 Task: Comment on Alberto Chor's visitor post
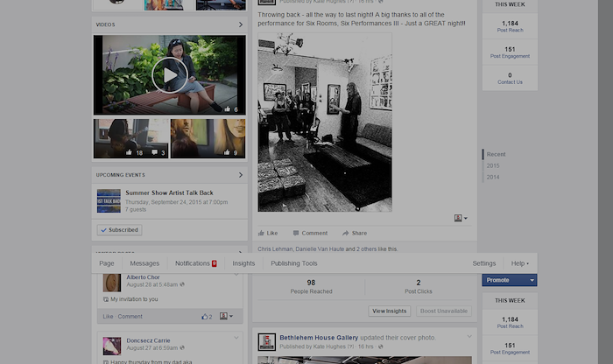[x=130, y=317]
